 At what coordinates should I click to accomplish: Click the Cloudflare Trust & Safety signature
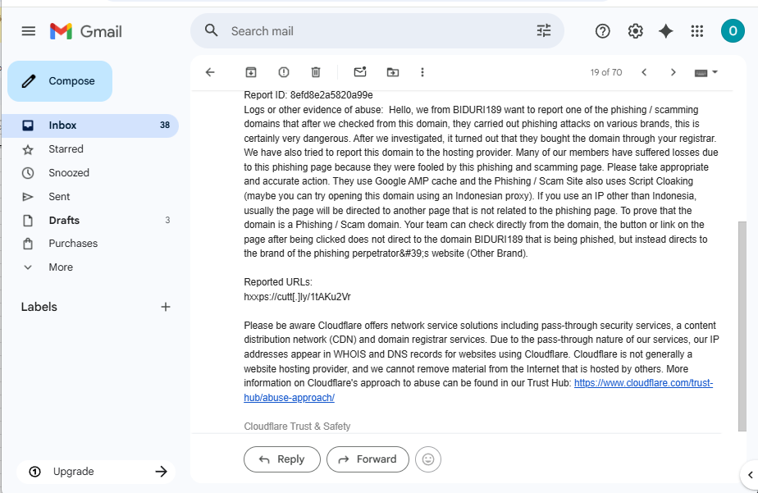[x=297, y=427]
